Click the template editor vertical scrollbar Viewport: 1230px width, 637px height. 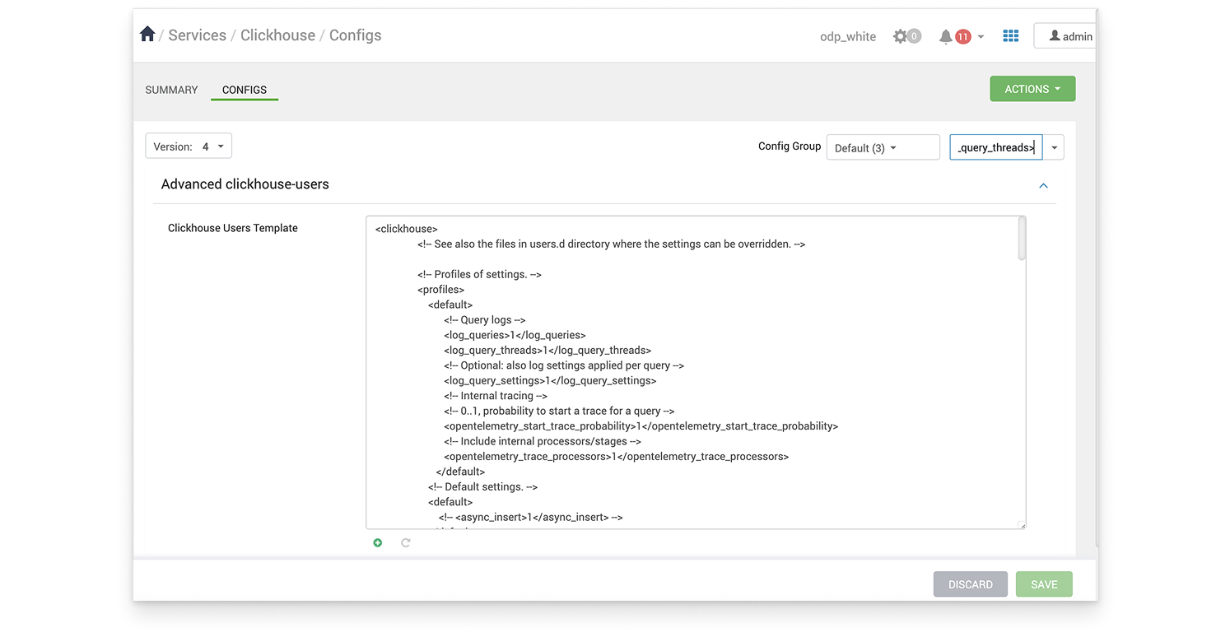1022,239
